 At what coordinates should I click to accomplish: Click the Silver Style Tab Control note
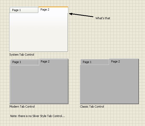(x=38, y=116)
